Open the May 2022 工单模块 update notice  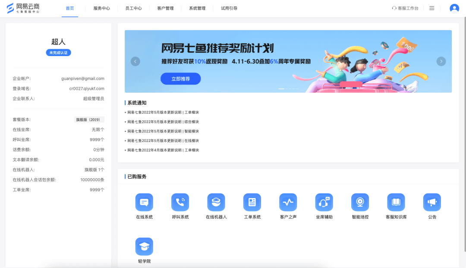(x=163, y=112)
